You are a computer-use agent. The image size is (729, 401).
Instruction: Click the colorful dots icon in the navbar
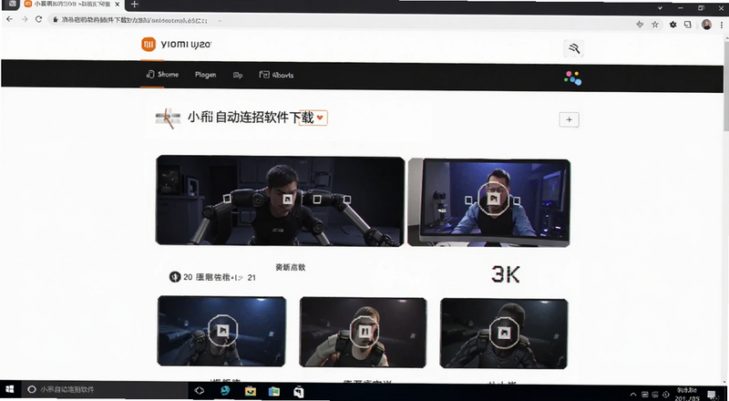pyautogui.click(x=573, y=78)
